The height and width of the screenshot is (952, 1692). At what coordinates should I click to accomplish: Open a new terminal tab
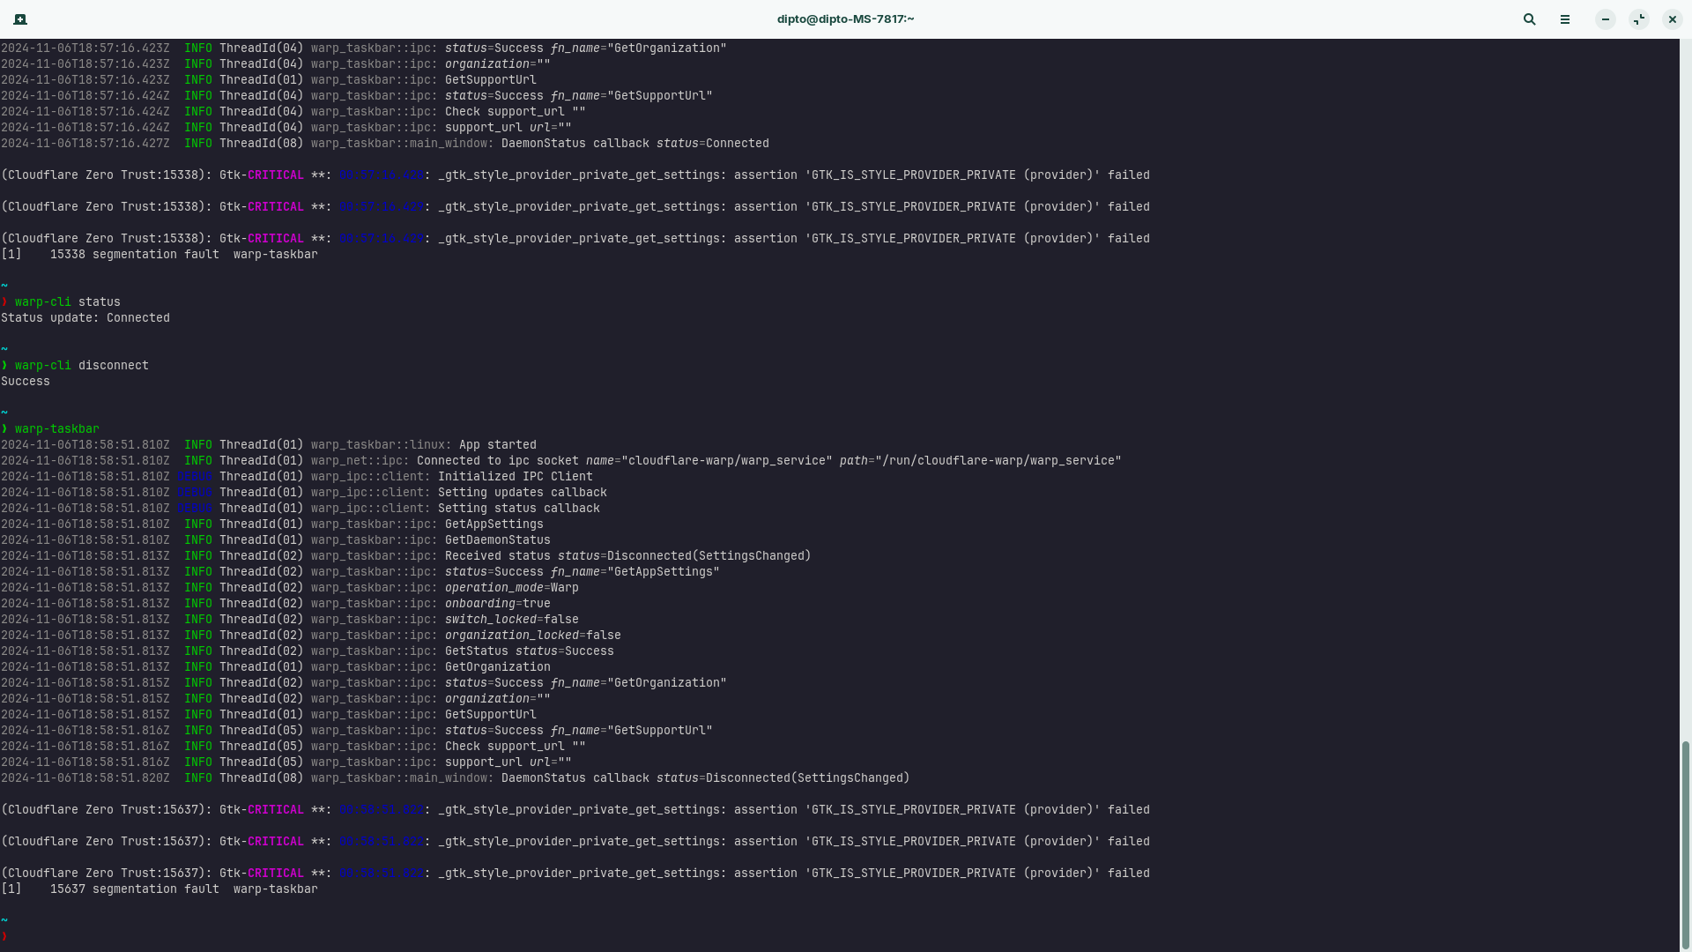coord(19,19)
